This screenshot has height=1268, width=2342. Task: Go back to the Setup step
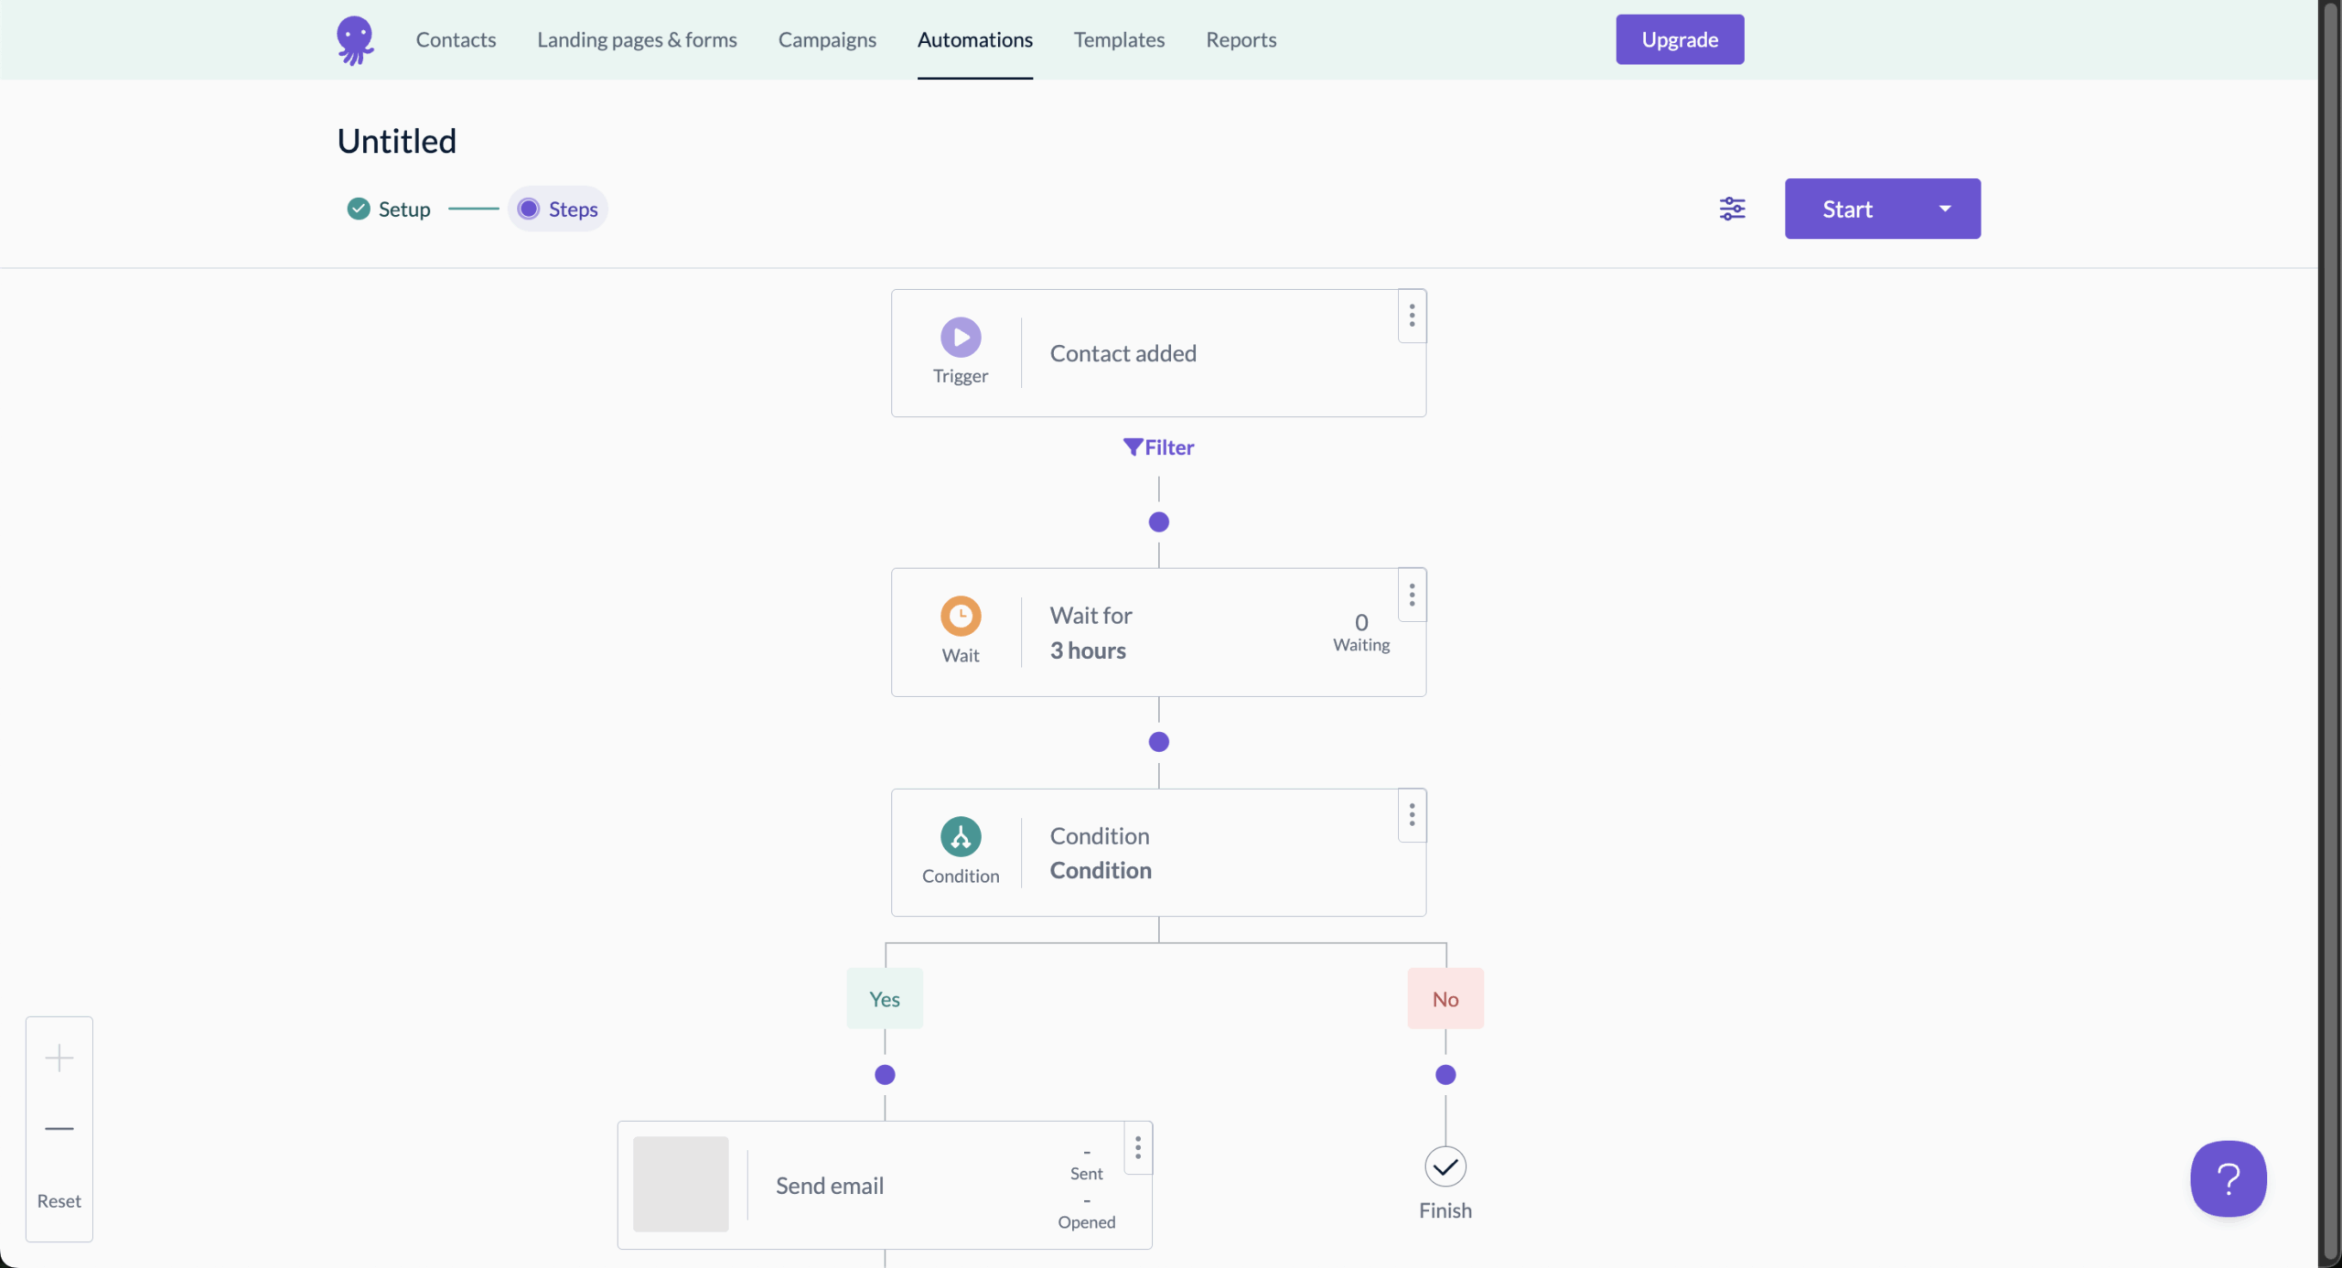[389, 209]
